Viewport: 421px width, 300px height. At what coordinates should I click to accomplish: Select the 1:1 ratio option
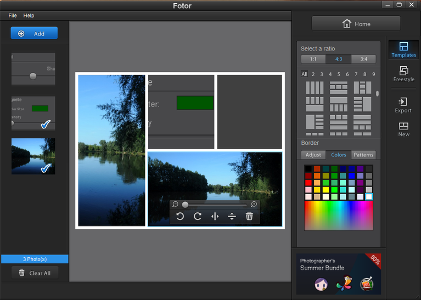click(x=313, y=59)
